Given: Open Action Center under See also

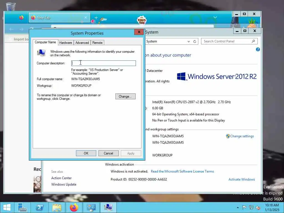Looking at the screenshot, I should coord(61,178).
